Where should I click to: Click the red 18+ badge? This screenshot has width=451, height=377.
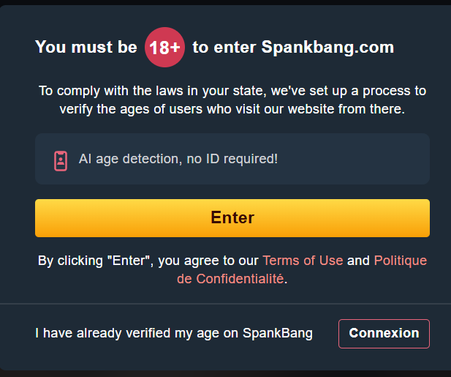164,48
